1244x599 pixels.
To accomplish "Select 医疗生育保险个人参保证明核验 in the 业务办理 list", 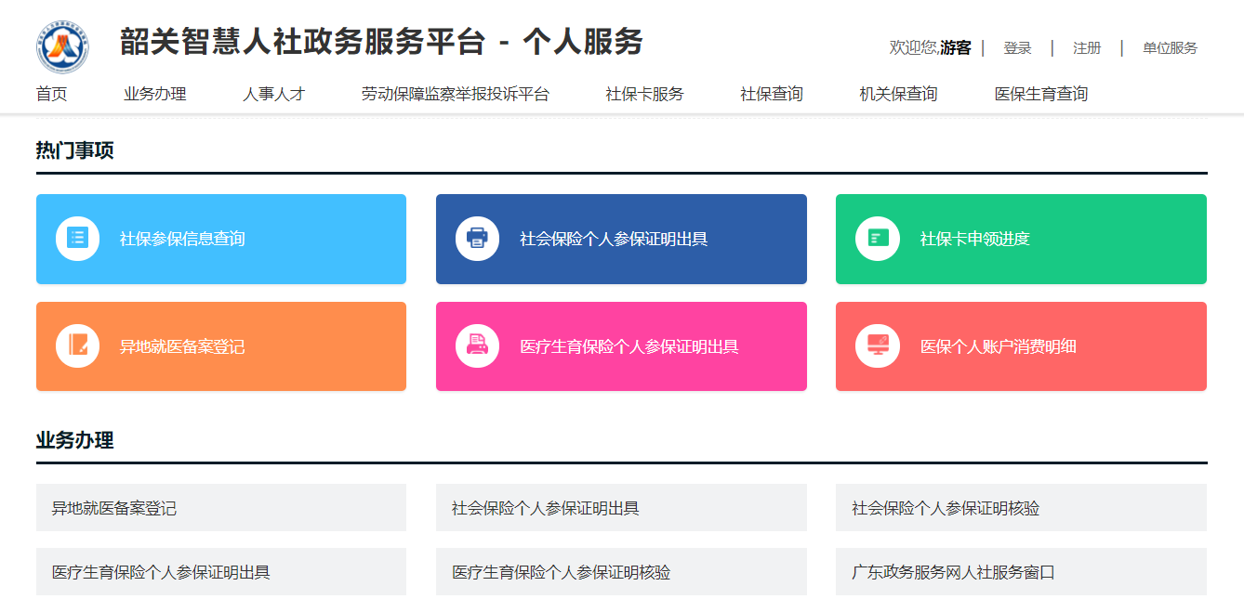I will click(x=561, y=572).
